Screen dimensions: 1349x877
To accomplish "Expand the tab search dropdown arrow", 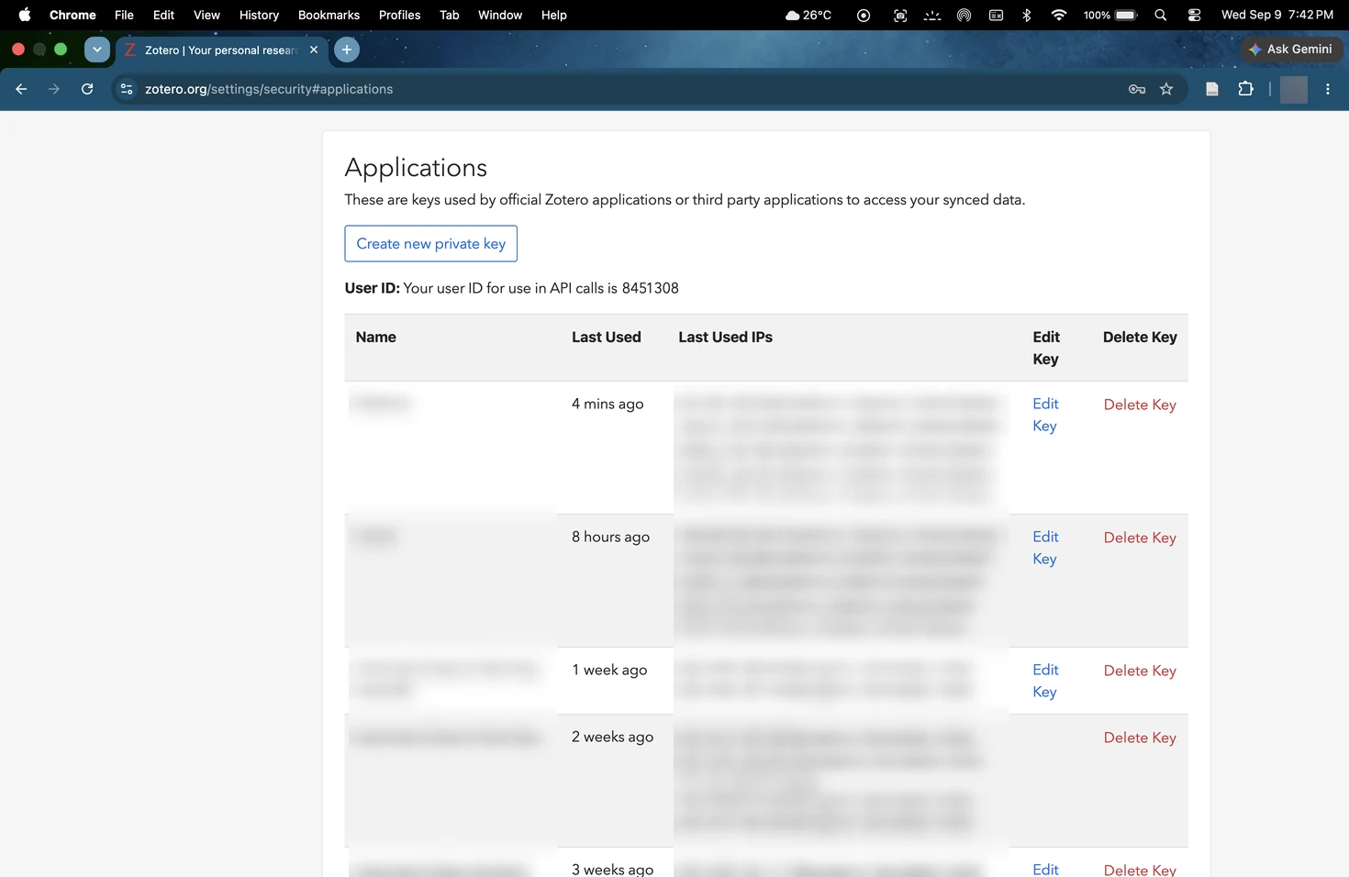I will coord(96,50).
